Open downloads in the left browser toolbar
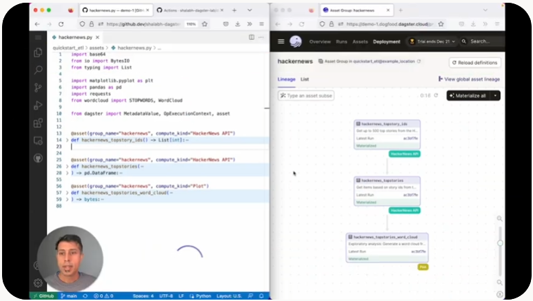 pyautogui.click(x=238, y=24)
